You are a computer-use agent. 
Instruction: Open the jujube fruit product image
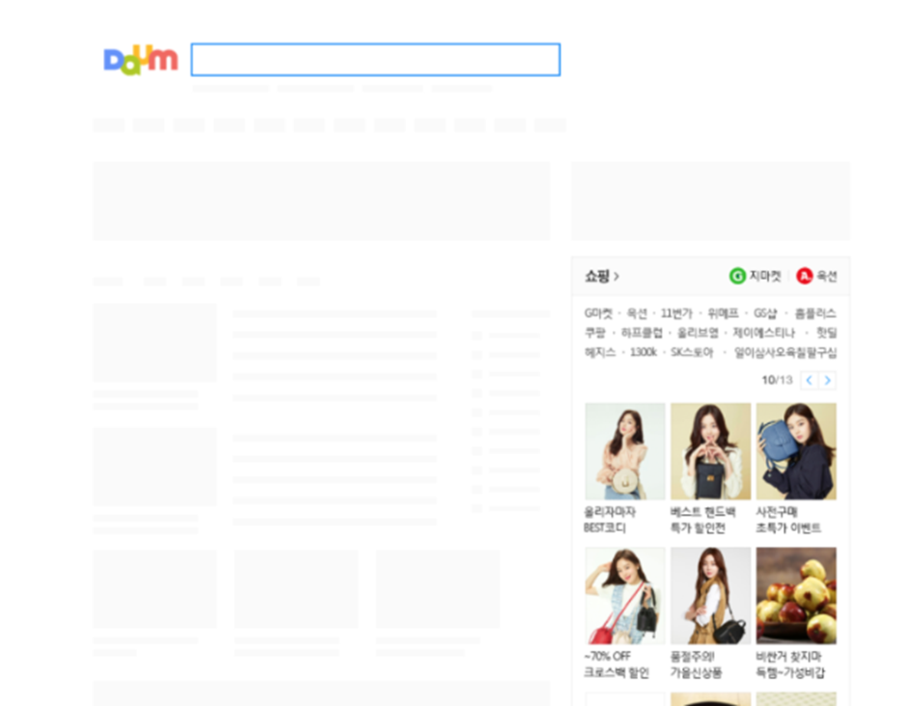(x=796, y=595)
